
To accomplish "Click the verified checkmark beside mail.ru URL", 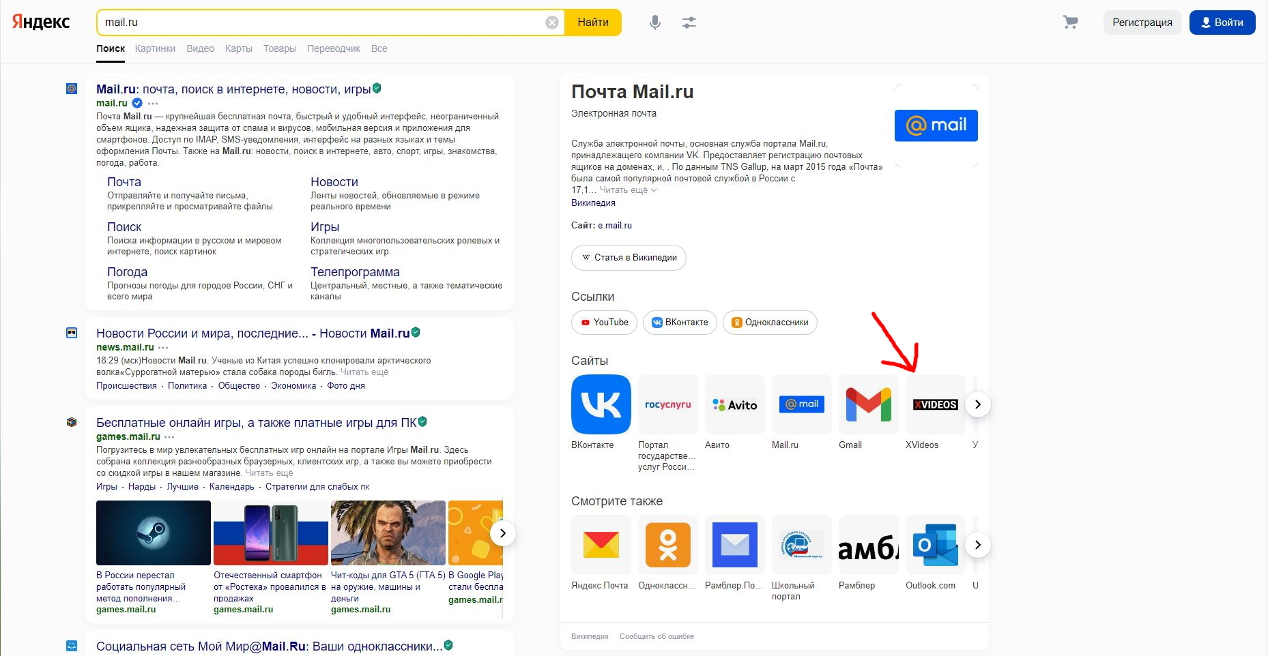I will [137, 103].
